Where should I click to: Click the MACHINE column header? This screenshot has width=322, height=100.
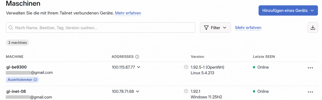tap(15, 57)
